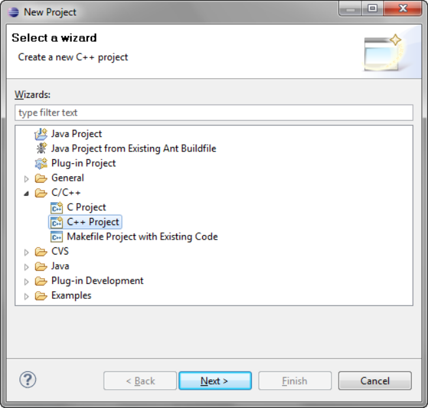This screenshot has width=428, height=408.
Task: Focus the wizard filter text field
Action: coord(213,113)
